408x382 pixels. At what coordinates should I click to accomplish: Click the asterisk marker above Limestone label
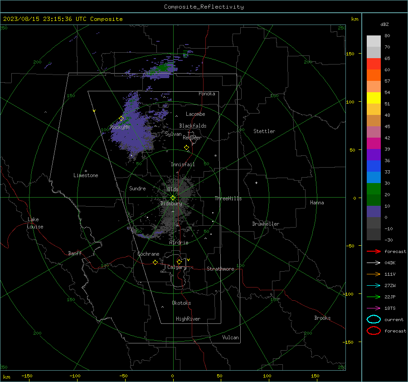coord(86,171)
